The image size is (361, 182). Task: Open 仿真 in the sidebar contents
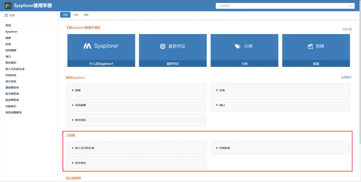coord(8,44)
